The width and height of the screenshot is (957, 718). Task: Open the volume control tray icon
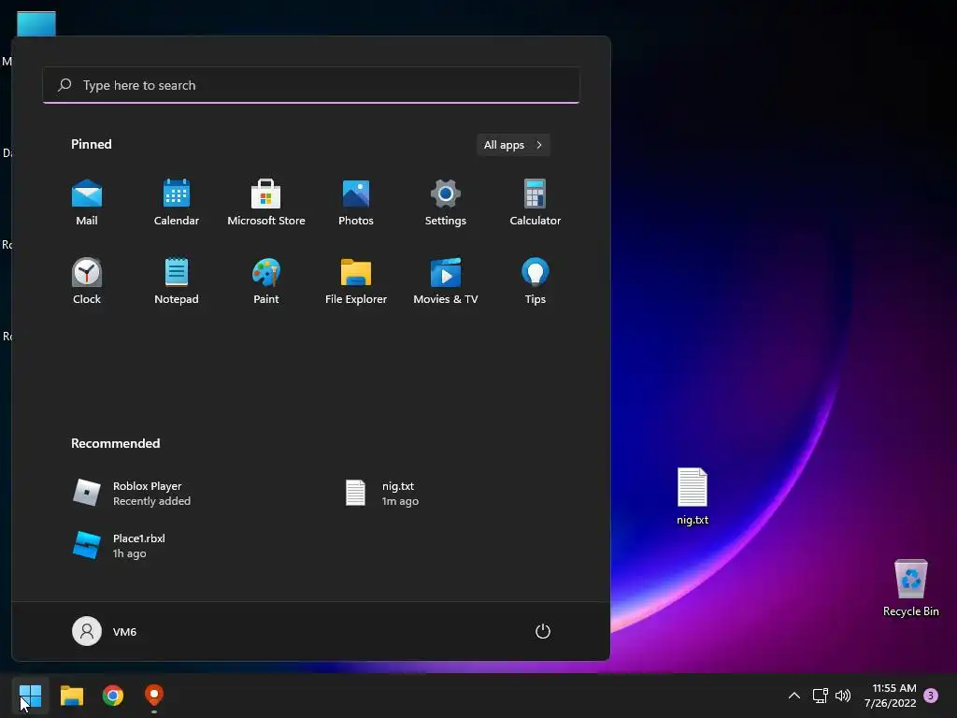pyautogui.click(x=843, y=696)
